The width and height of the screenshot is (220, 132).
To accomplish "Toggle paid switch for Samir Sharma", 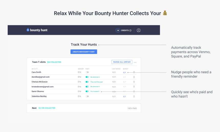I will 87,92.
